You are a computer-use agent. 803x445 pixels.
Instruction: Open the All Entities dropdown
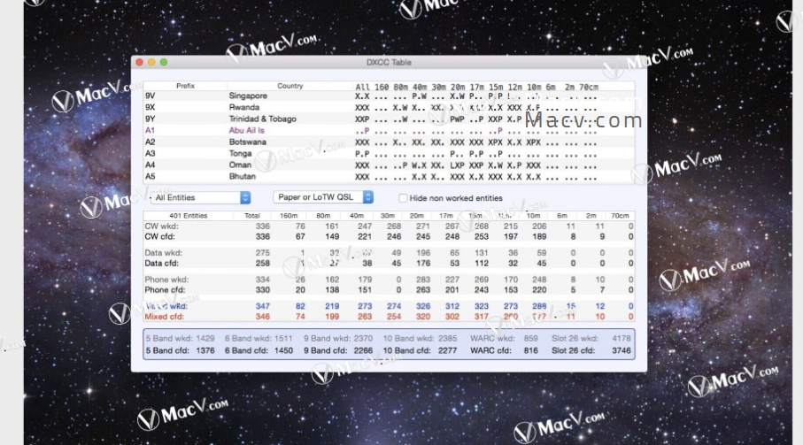coord(200,197)
